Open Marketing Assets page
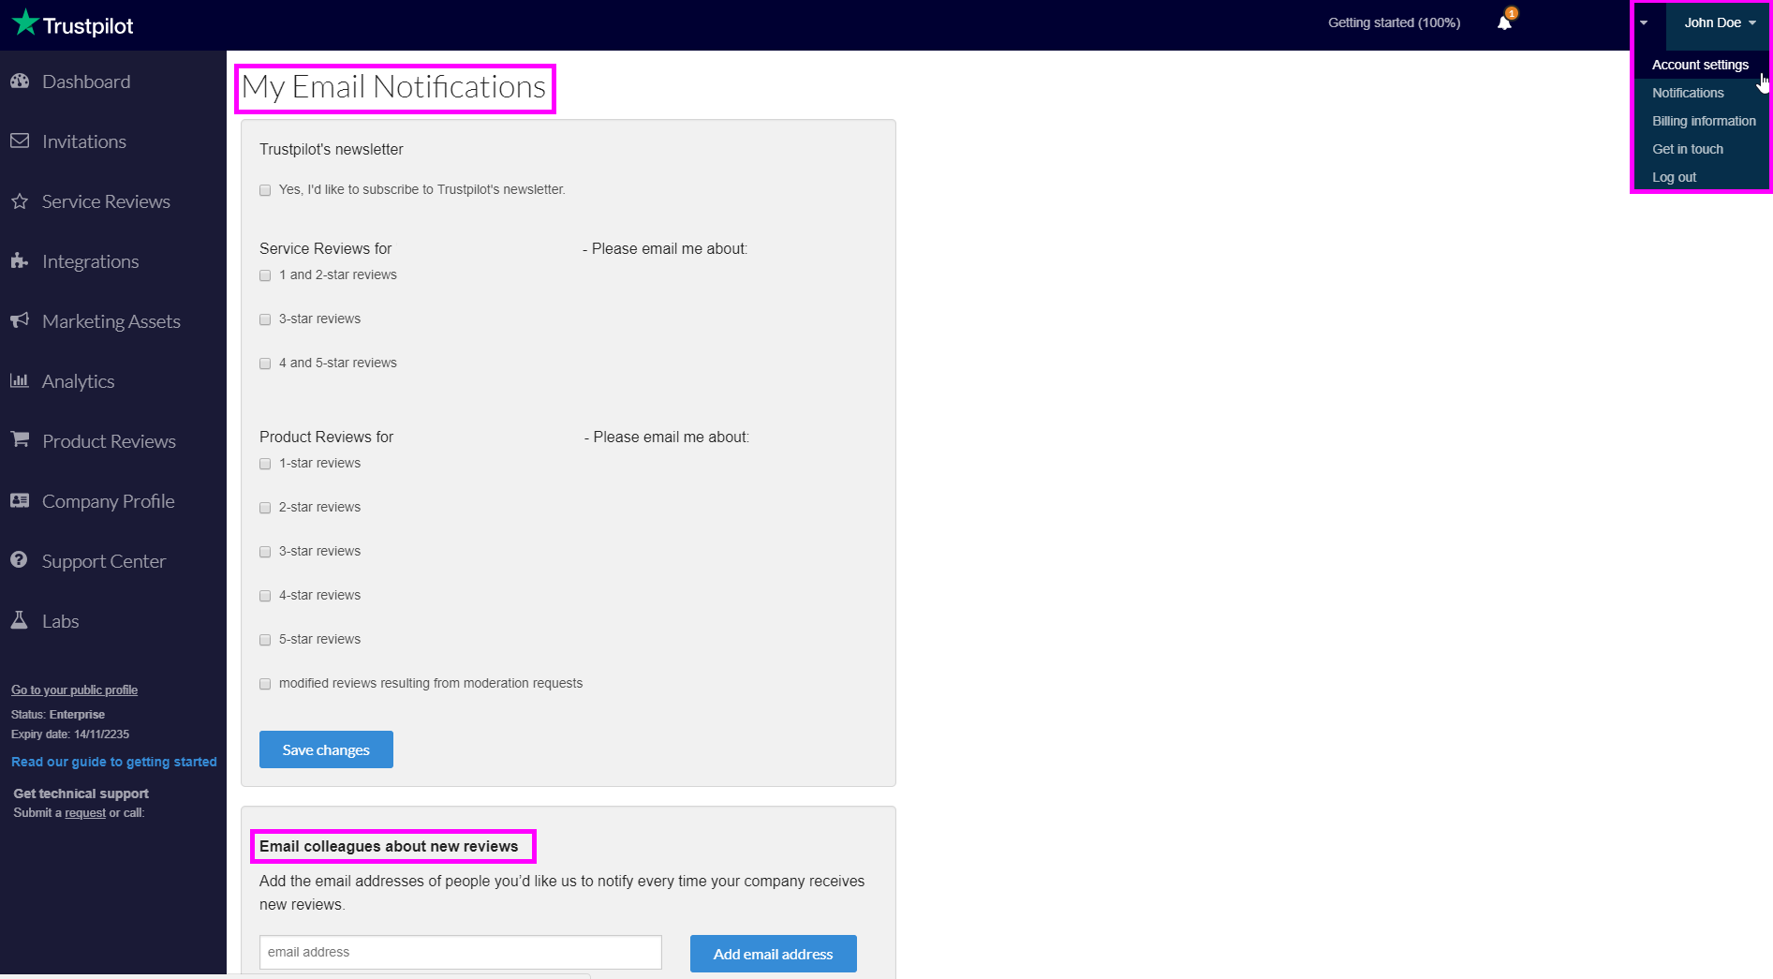 tap(112, 321)
